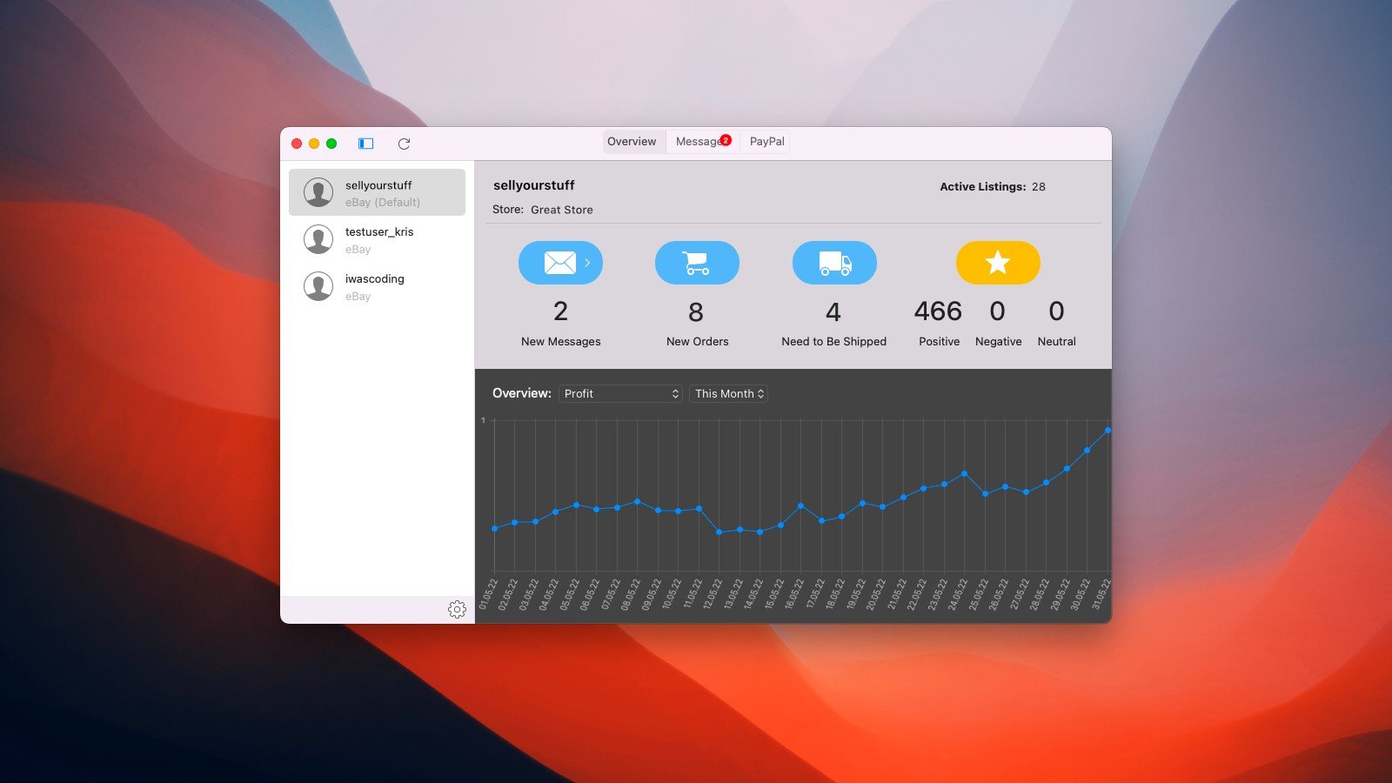Viewport: 1392px width, 783px height.
Task: Click the refresh icon in the toolbar
Action: [404, 144]
